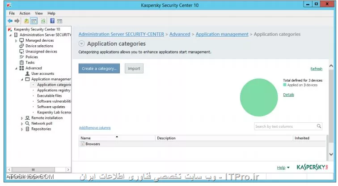This screenshot has width=338, height=186.
Task: Click the Refresh link
Action: tap(316, 69)
